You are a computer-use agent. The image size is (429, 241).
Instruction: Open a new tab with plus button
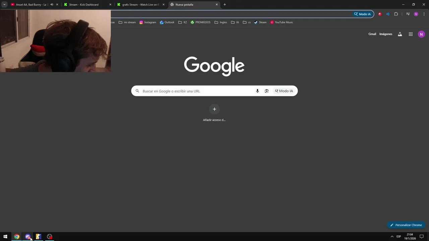pos(225,5)
